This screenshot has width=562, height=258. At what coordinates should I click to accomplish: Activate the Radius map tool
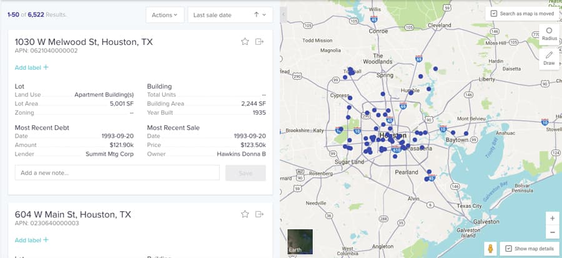549,34
